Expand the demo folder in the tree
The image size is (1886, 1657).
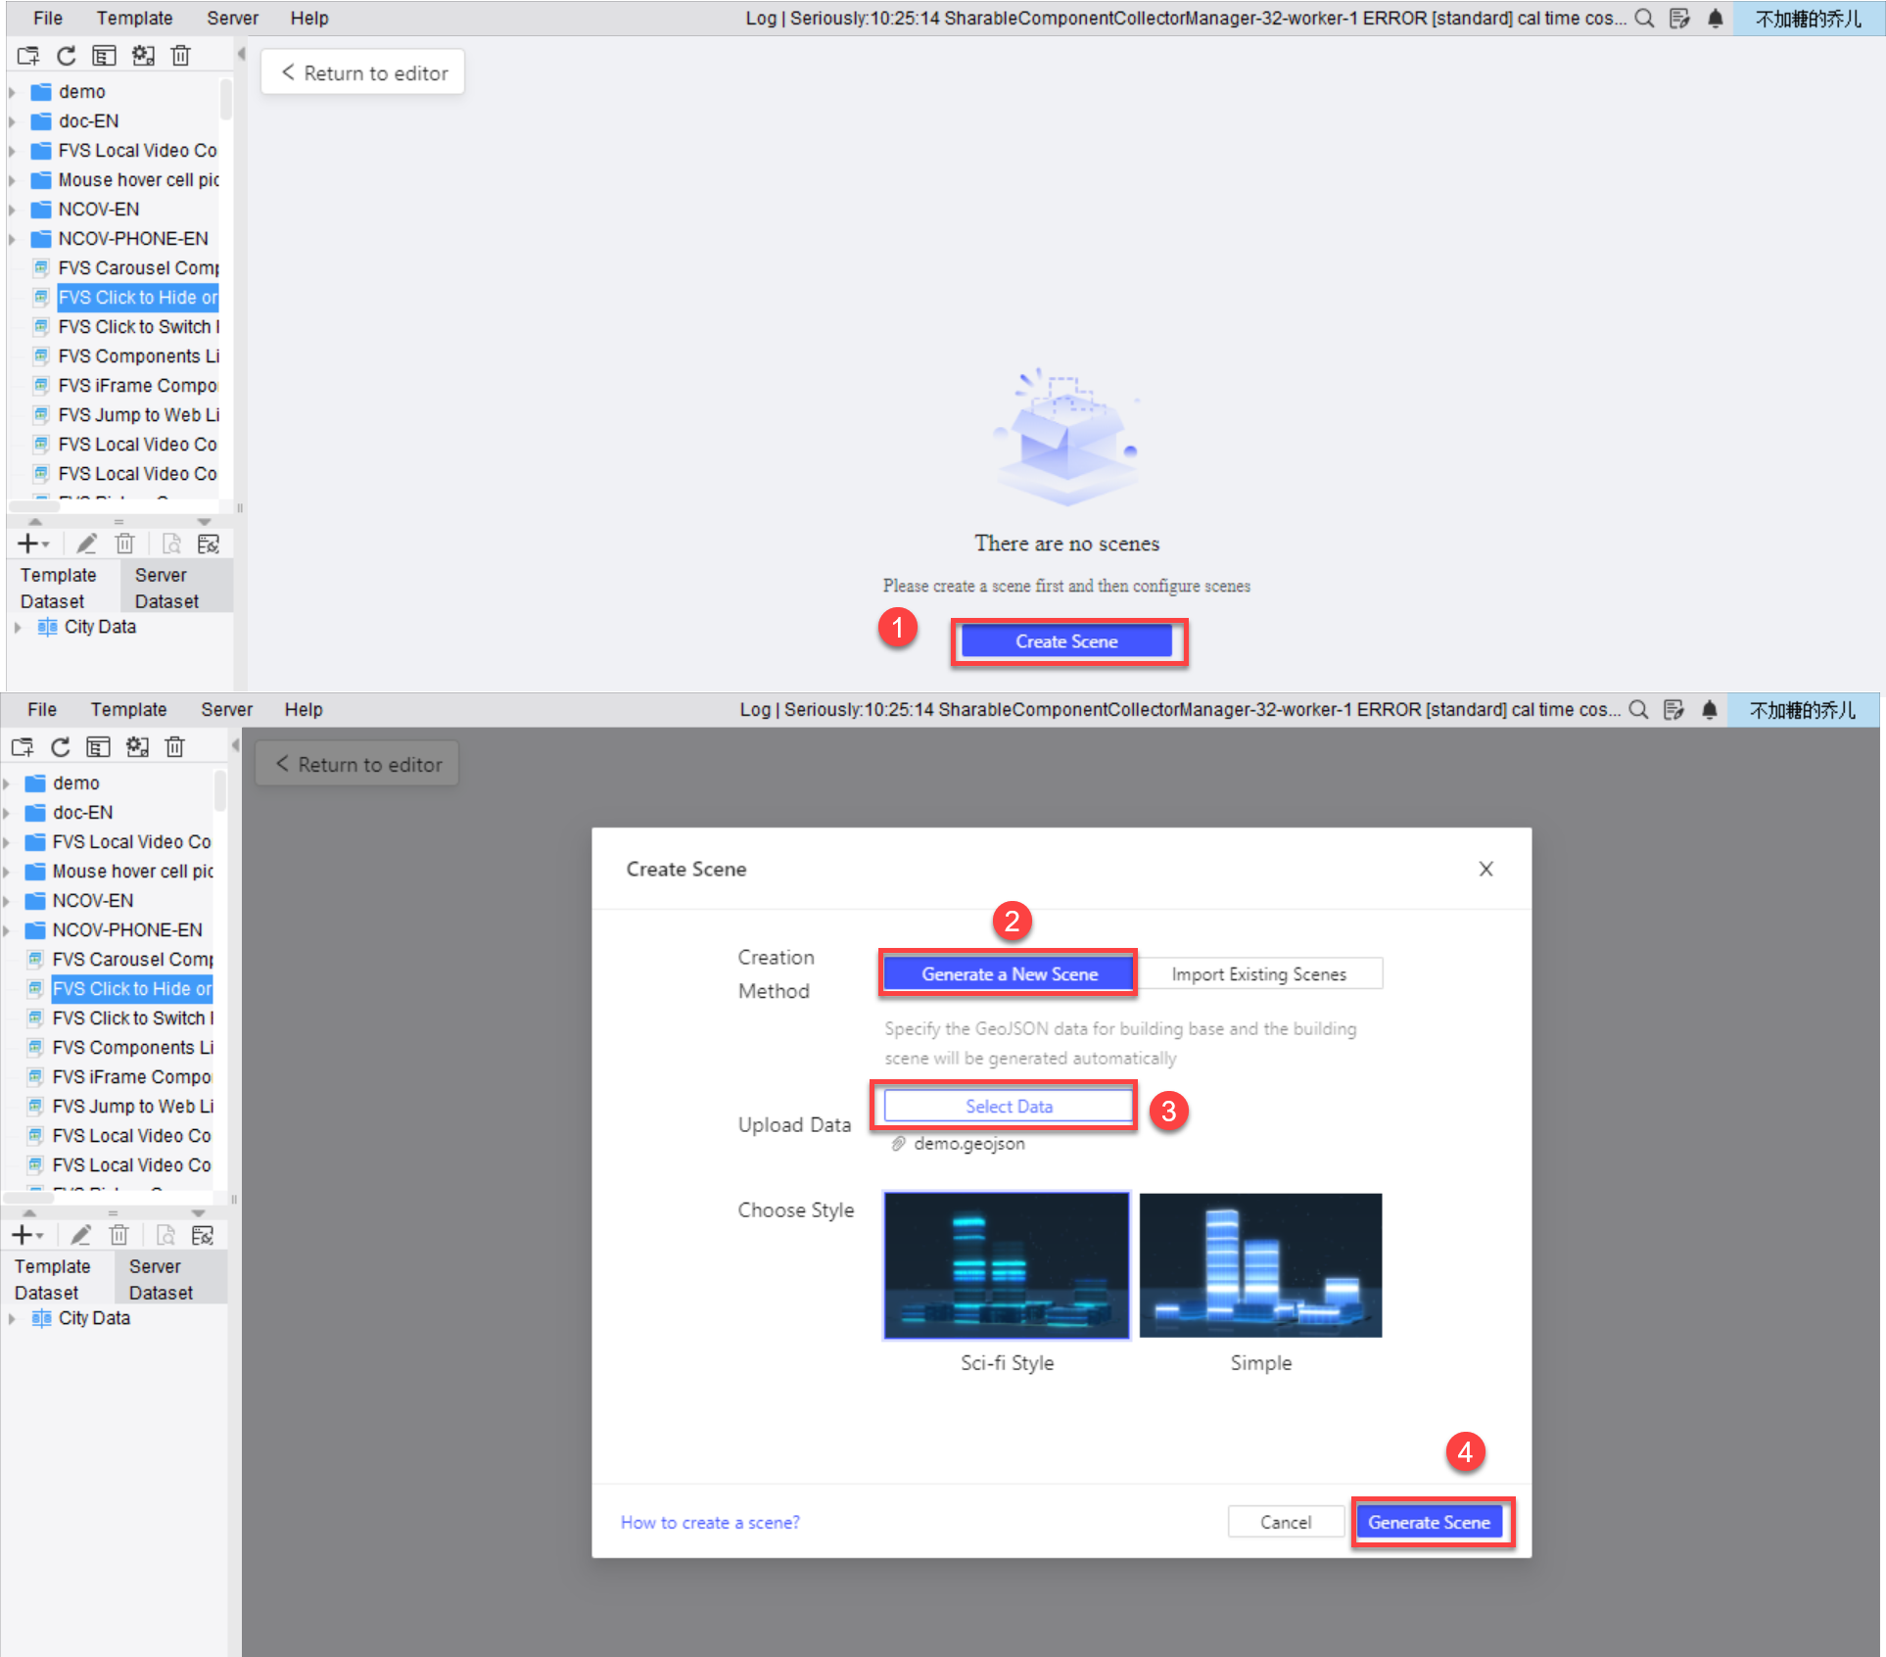(13, 91)
